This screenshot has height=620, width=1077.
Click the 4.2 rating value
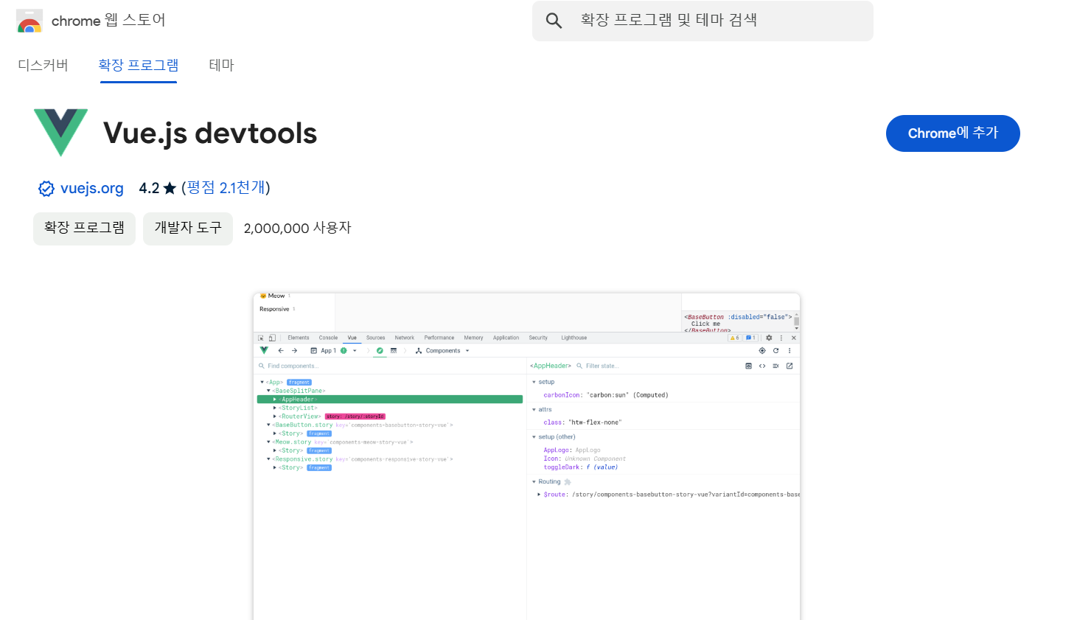point(149,188)
